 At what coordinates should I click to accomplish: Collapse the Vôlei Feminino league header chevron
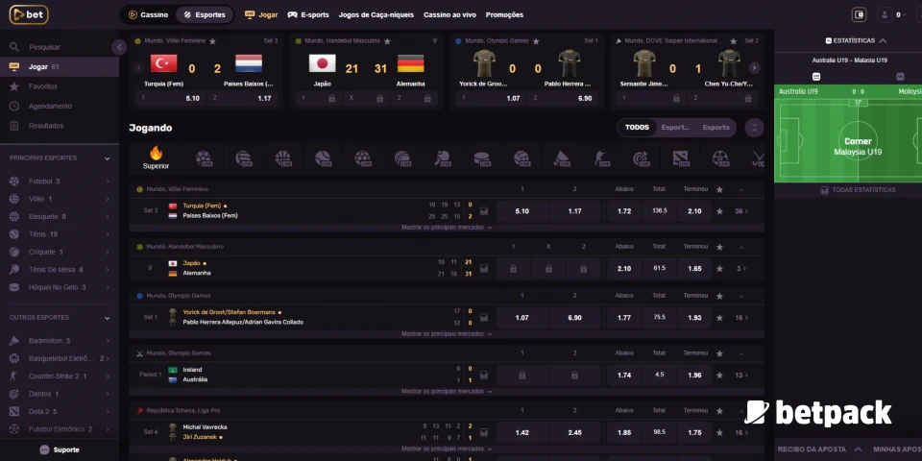741,189
